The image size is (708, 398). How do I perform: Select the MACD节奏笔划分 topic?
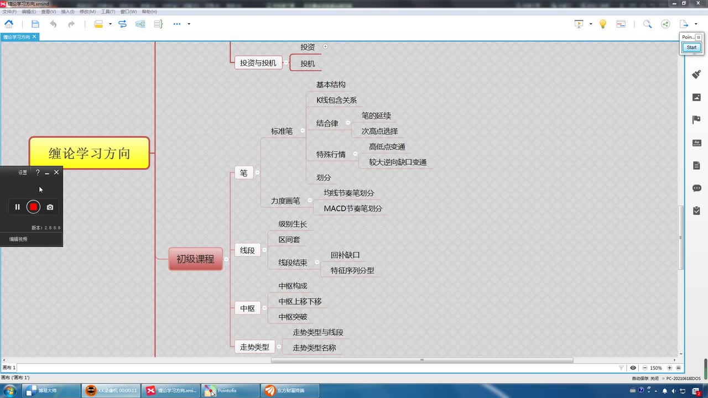coord(353,208)
